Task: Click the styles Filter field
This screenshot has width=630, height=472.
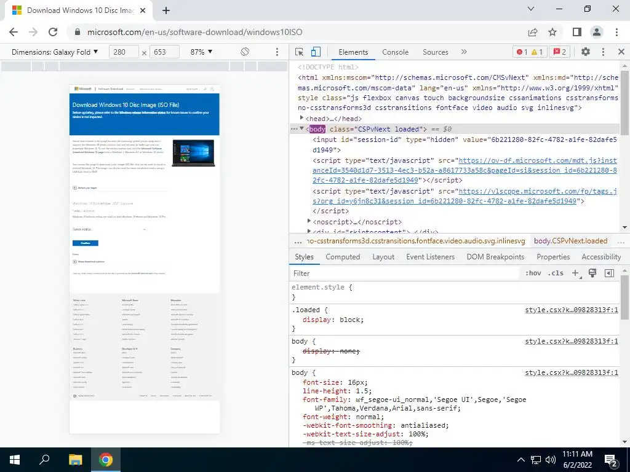Action: [404, 273]
